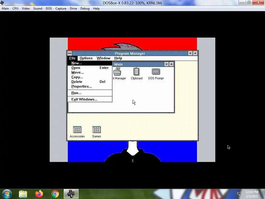Open DOSBox-X Sound menu
265x199 pixels.
tap(38, 9)
